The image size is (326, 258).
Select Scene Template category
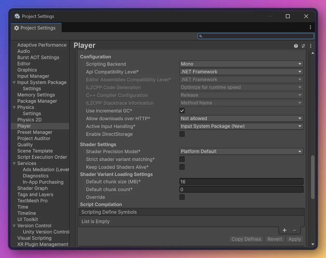[35, 151]
